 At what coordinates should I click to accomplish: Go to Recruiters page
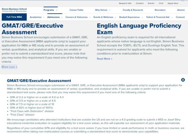(x=160, y=10)
